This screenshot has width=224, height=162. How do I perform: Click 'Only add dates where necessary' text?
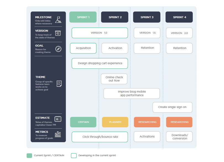(44, 22)
